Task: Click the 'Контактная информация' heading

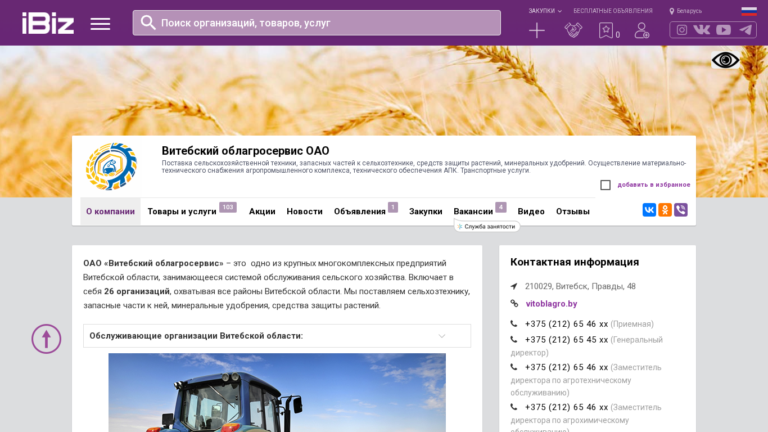Action: (x=575, y=262)
